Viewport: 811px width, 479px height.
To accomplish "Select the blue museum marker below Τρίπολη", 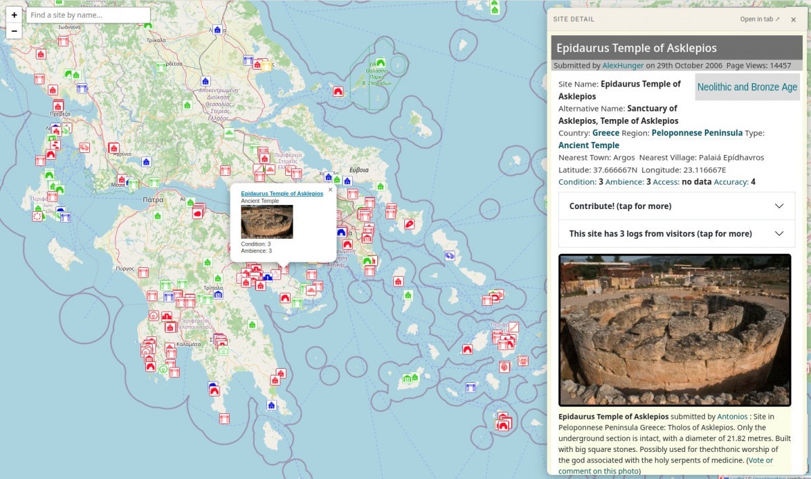I will coord(218,294).
